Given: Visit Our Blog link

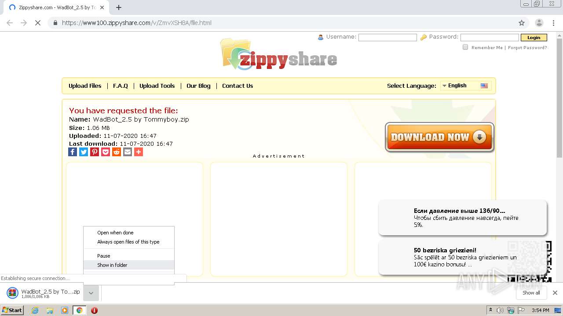Looking at the screenshot, I should [198, 86].
